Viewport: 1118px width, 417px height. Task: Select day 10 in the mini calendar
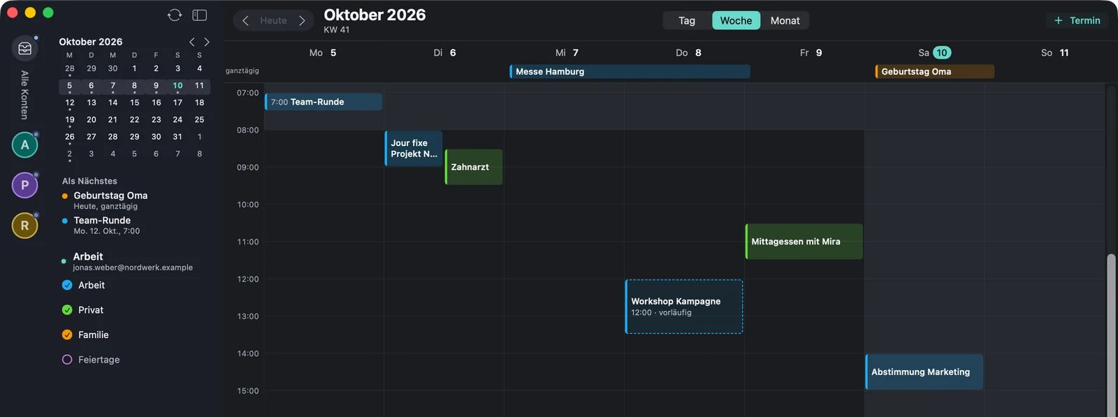click(x=177, y=86)
